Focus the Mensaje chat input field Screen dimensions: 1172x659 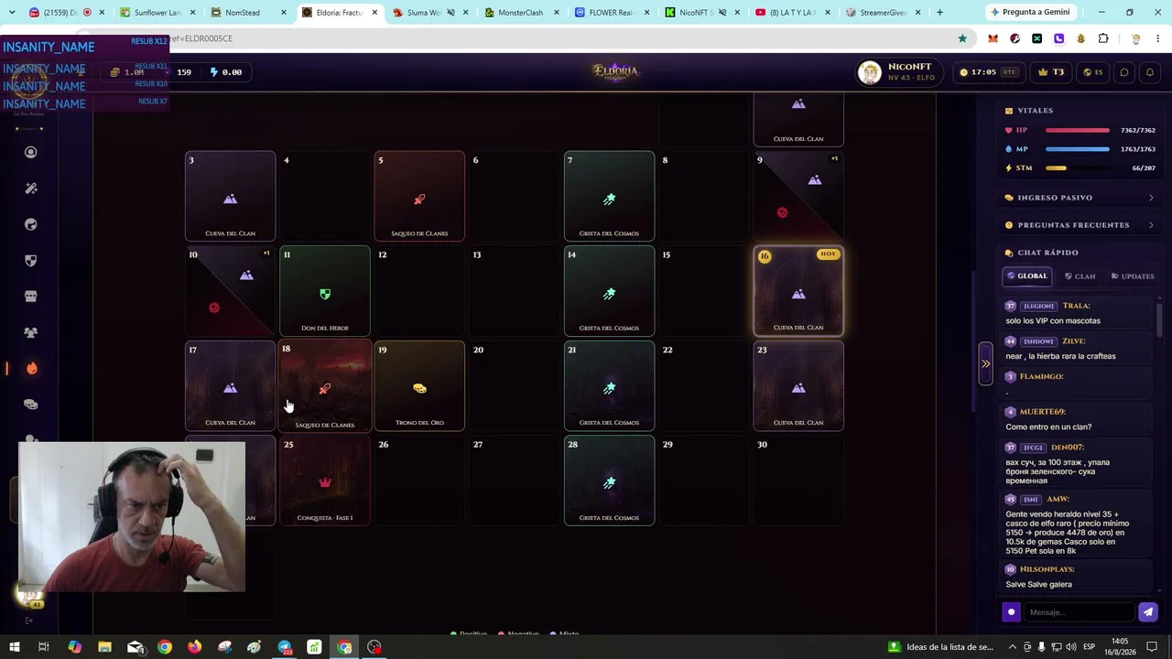(x=1078, y=612)
